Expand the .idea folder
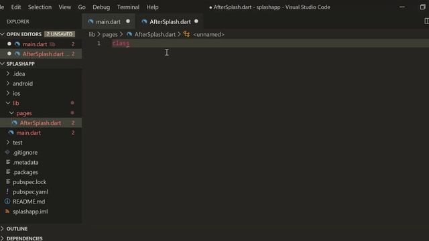Image resolution: width=429 pixels, height=241 pixels. tap(41, 74)
